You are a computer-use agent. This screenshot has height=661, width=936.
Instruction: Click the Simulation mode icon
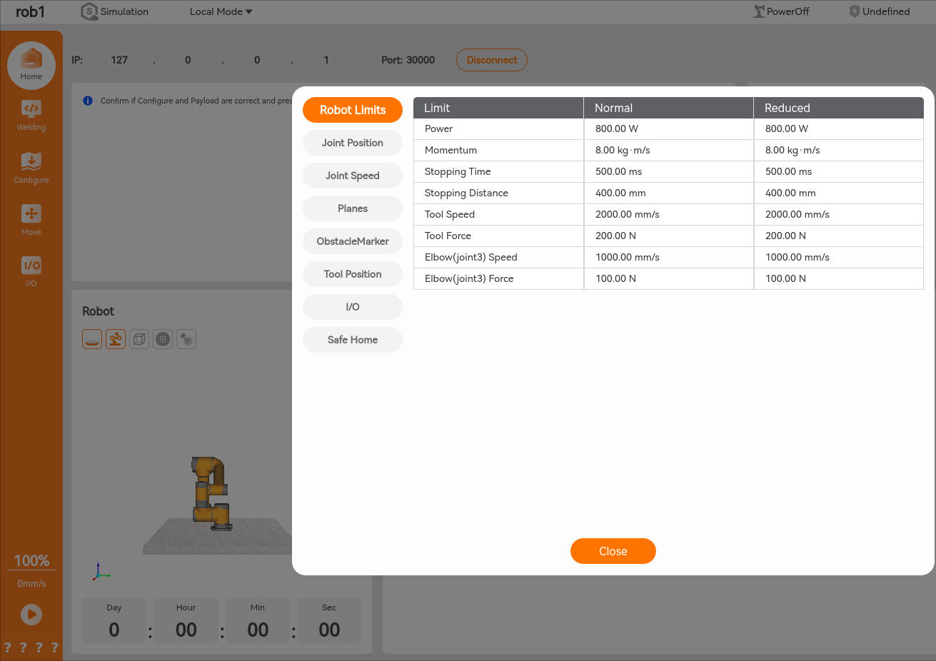[89, 11]
